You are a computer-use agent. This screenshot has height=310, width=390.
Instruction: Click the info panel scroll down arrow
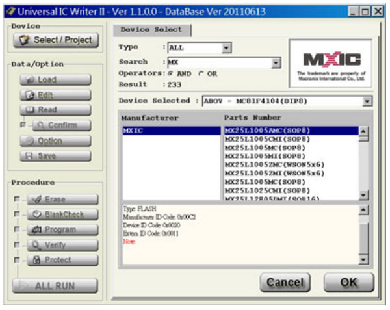[363, 259]
